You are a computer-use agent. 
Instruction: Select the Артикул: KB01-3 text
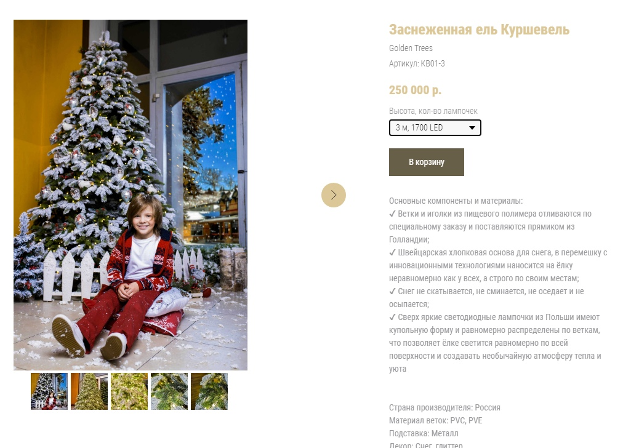pos(417,63)
